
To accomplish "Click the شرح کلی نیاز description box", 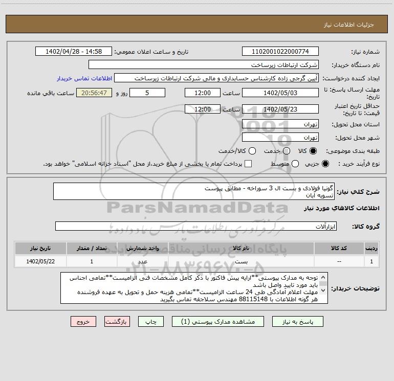I will tap(194, 191).
